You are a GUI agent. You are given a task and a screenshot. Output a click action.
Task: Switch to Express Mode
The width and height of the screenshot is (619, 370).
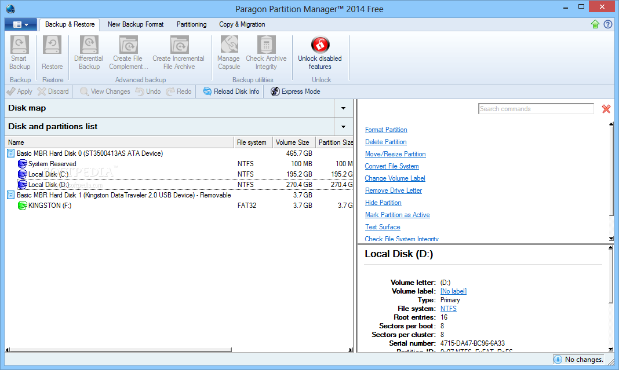[x=295, y=91]
